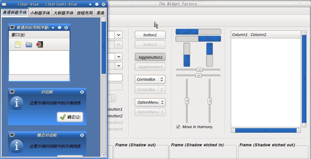Click the right vertical scale slider handle
This screenshot has width=311, height=159.
coord(210,101)
